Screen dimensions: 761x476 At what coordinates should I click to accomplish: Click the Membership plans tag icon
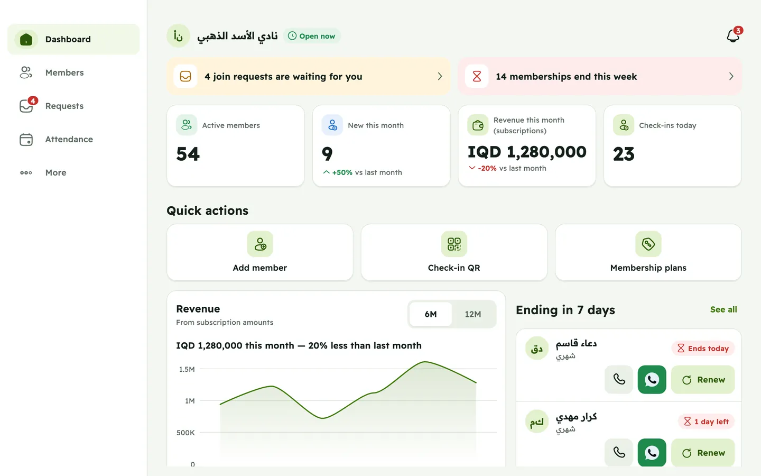point(648,244)
